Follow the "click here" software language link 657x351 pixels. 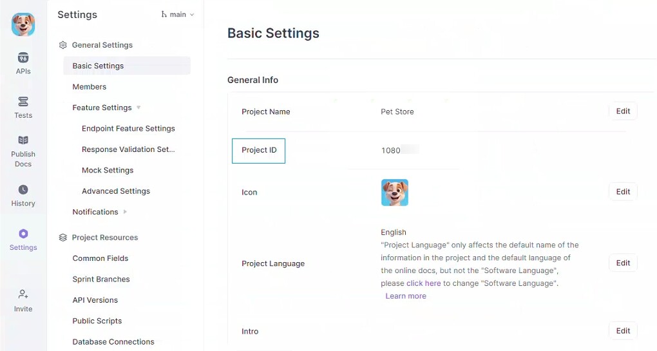(x=424, y=283)
